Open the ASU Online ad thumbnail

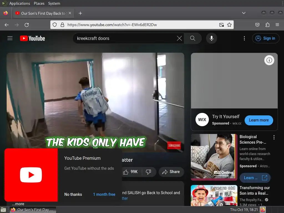(x=214, y=157)
